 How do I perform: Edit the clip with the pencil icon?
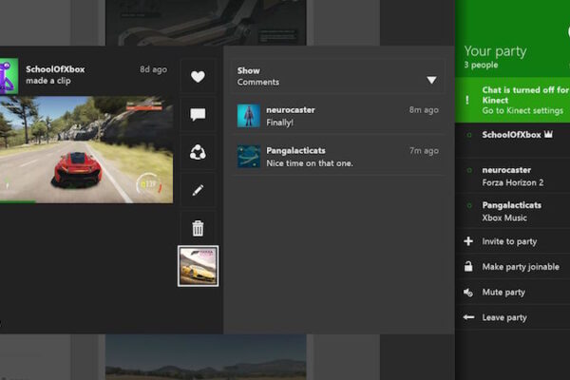pos(198,190)
